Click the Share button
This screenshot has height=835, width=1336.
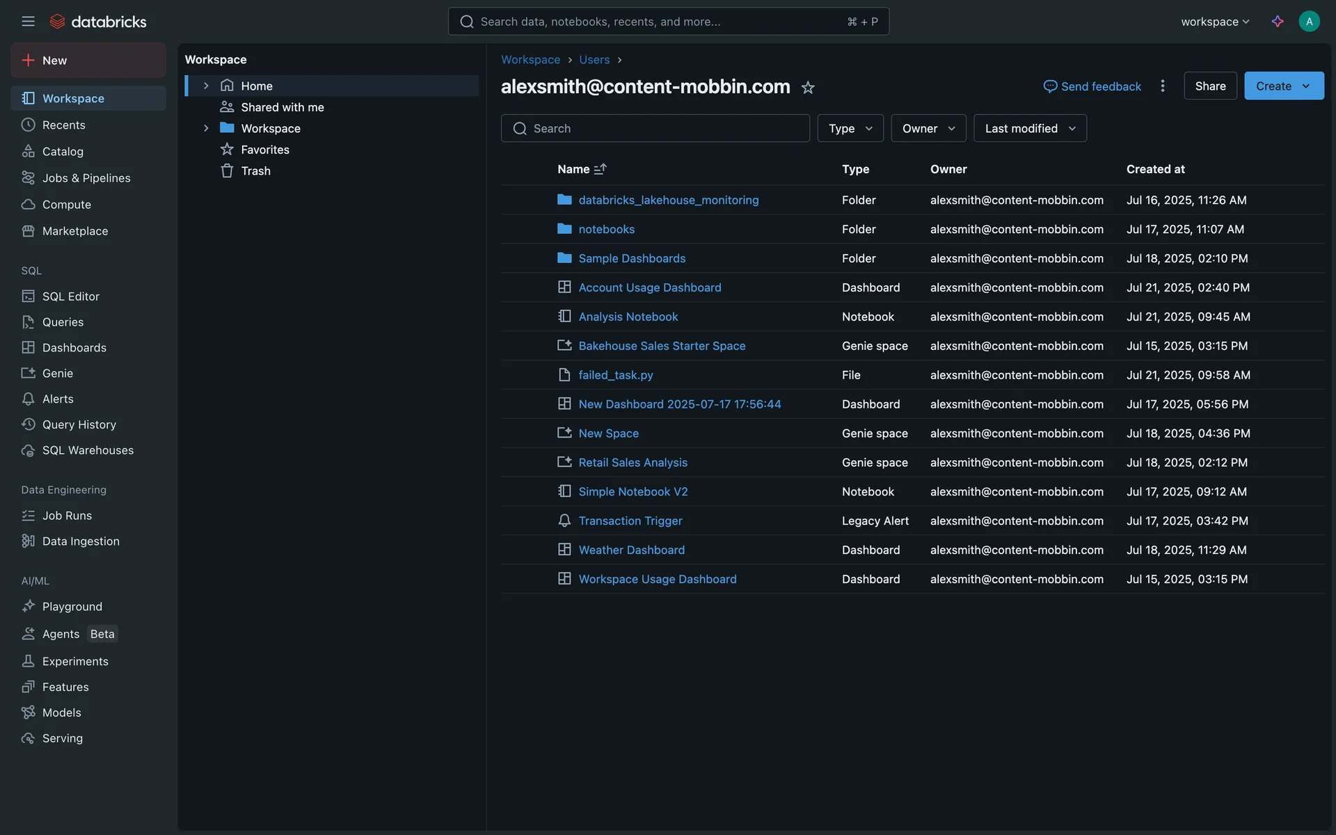point(1210,86)
